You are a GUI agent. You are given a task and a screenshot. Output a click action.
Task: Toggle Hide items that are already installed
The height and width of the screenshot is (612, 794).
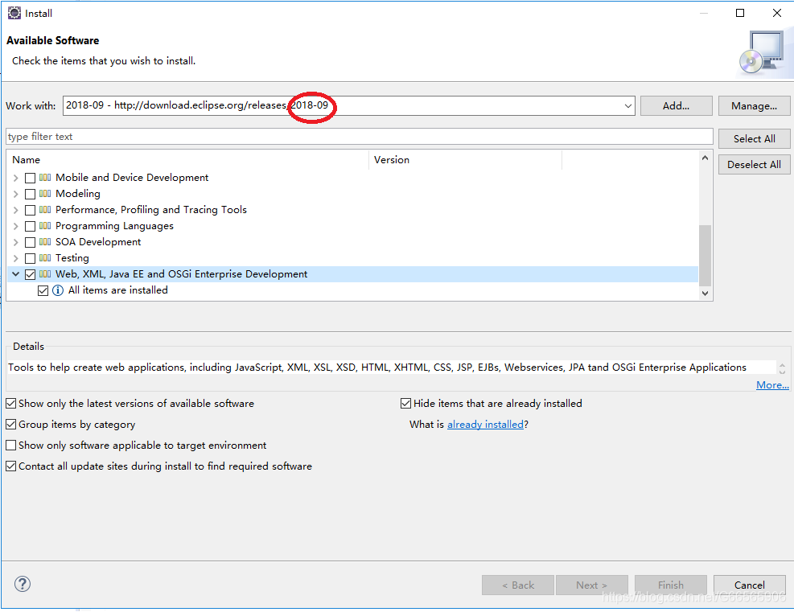[x=405, y=404]
